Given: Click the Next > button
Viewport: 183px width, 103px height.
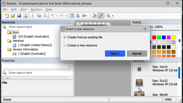Looking at the screenshot, I should coord(115,53).
